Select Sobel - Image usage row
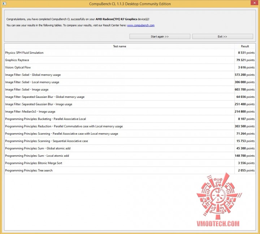260x234 pixels. point(130,90)
